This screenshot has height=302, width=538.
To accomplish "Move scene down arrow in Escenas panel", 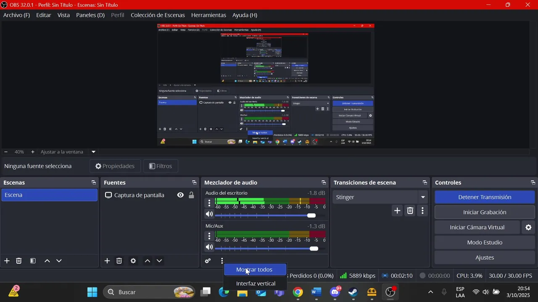I will pyautogui.click(x=59, y=261).
